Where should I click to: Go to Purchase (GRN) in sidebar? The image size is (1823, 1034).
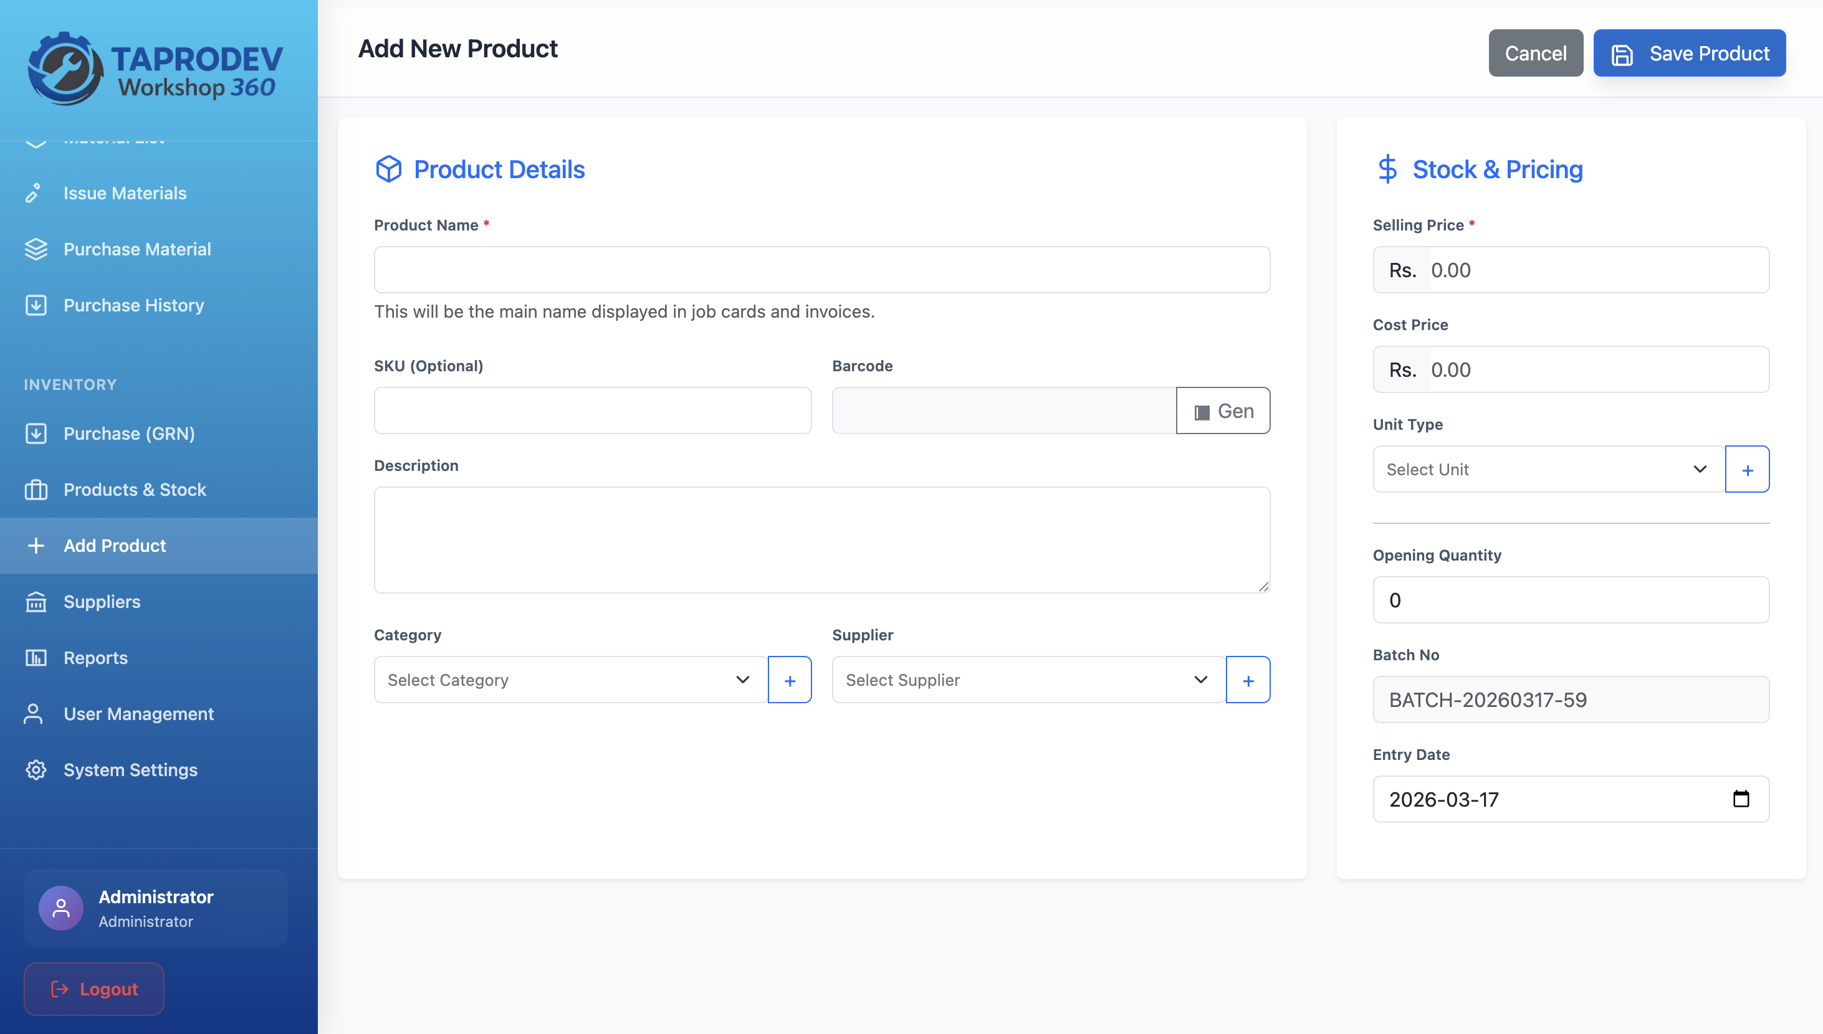[x=128, y=433]
